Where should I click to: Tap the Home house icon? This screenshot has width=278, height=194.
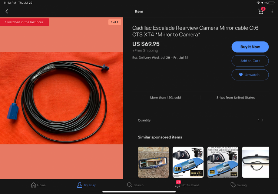point(33,185)
